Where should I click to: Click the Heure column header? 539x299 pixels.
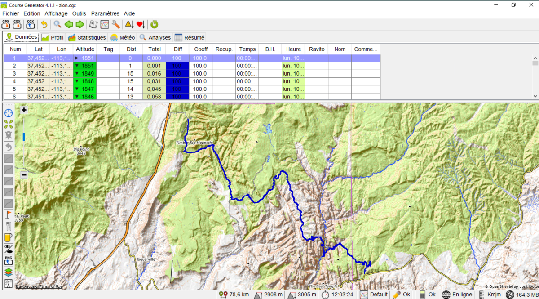tap(293, 49)
